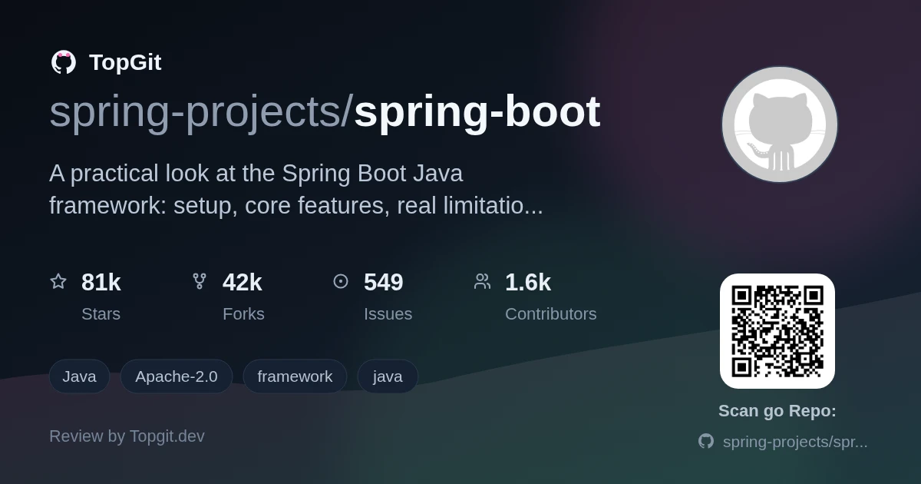The height and width of the screenshot is (484, 921).
Task: Click the TopGit logo icon
Action: (64, 62)
